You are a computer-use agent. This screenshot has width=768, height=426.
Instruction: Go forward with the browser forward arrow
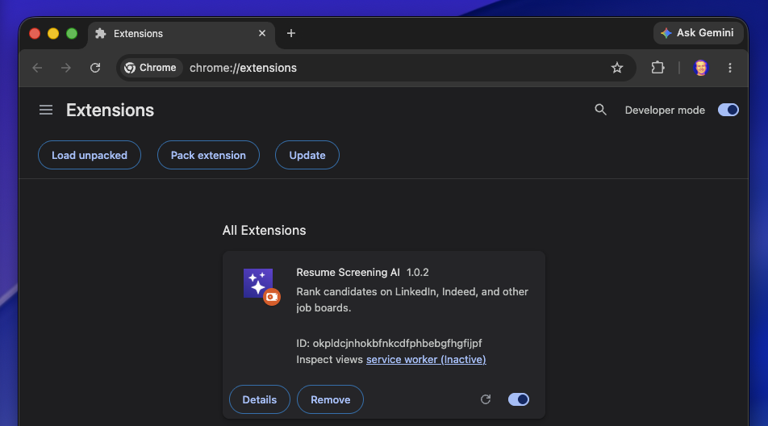[65, 68]
